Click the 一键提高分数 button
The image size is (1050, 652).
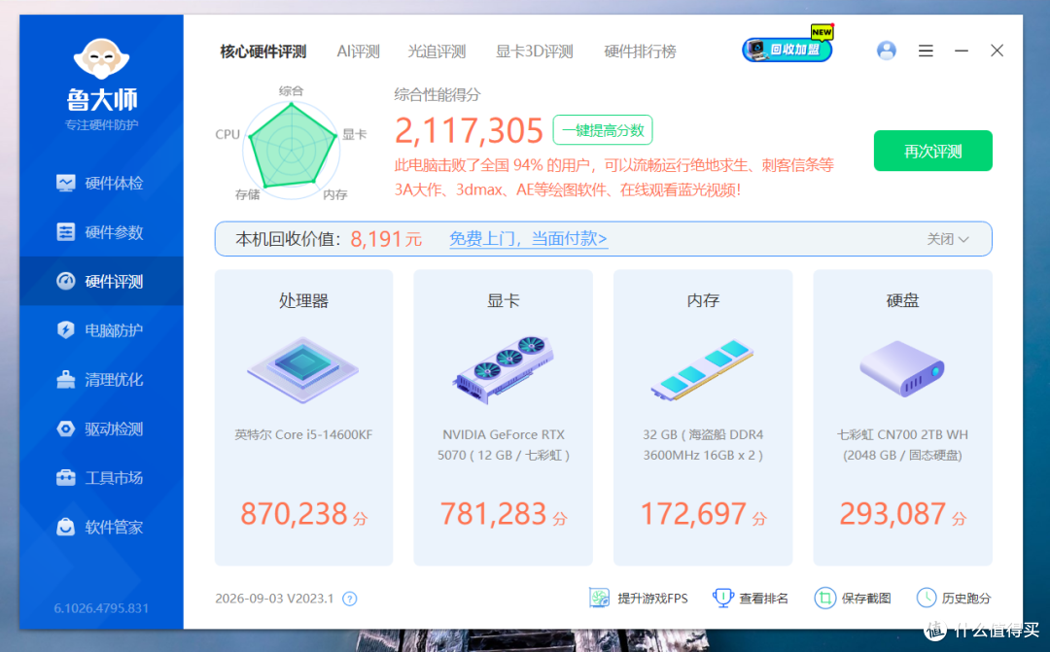pyautogui.click(x=603, y=130)
